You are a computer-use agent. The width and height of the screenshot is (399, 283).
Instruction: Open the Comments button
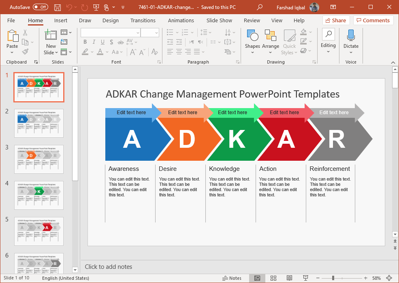pos(373,20)
